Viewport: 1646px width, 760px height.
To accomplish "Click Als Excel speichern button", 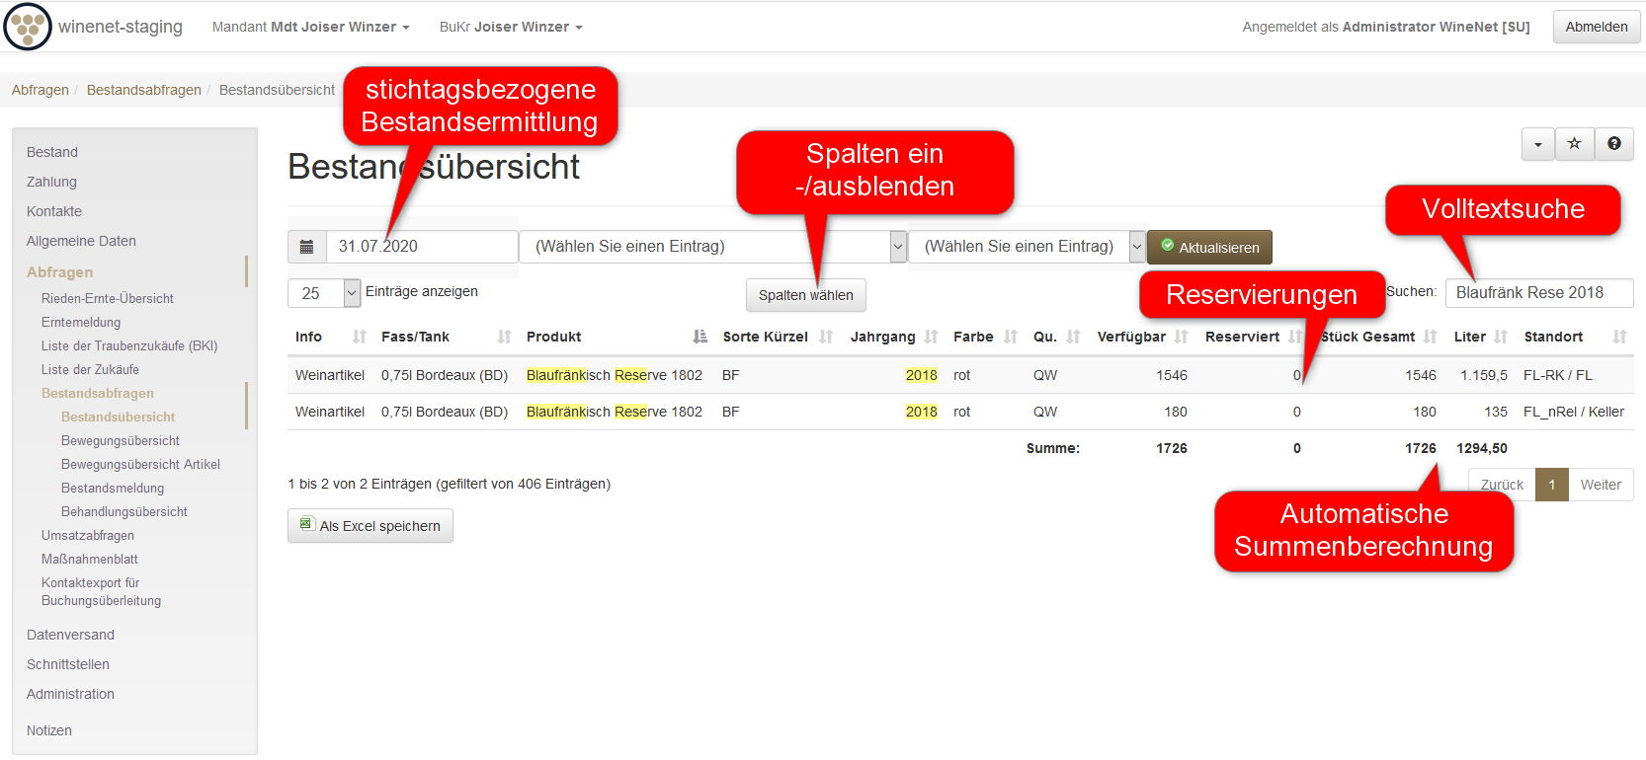I will pos(370,526).
